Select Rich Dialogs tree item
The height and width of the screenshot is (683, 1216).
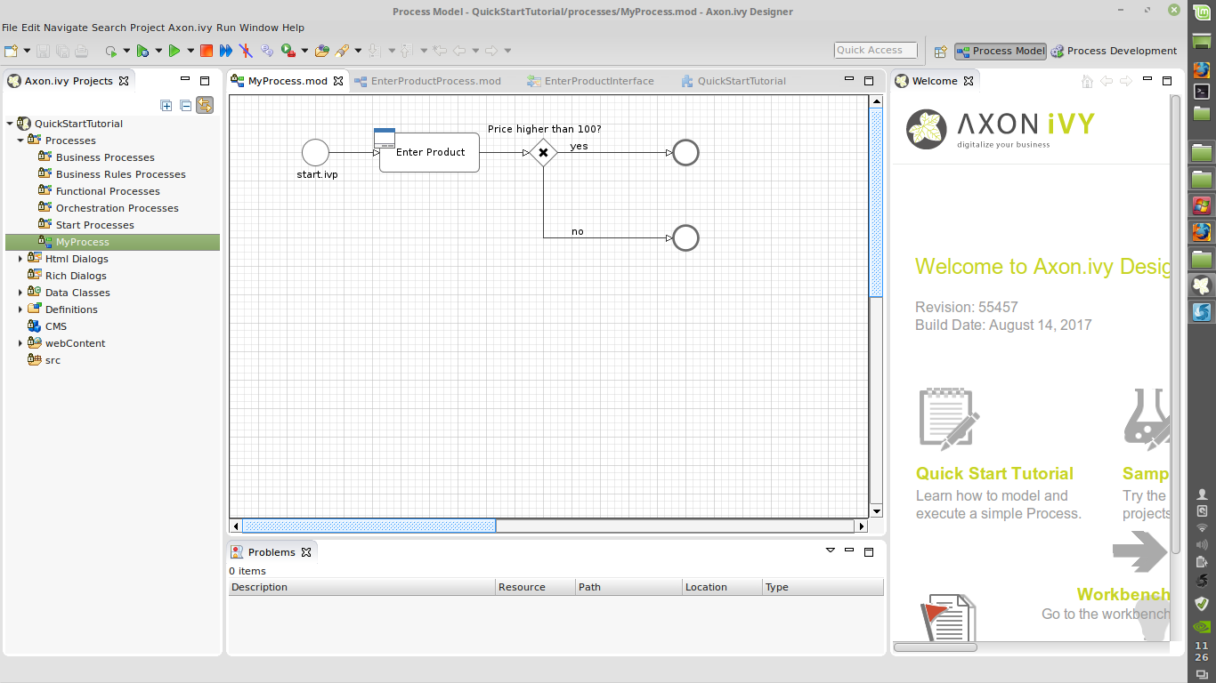coord(76,276)
